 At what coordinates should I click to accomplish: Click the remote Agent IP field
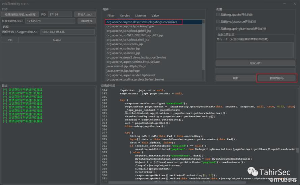68,32
